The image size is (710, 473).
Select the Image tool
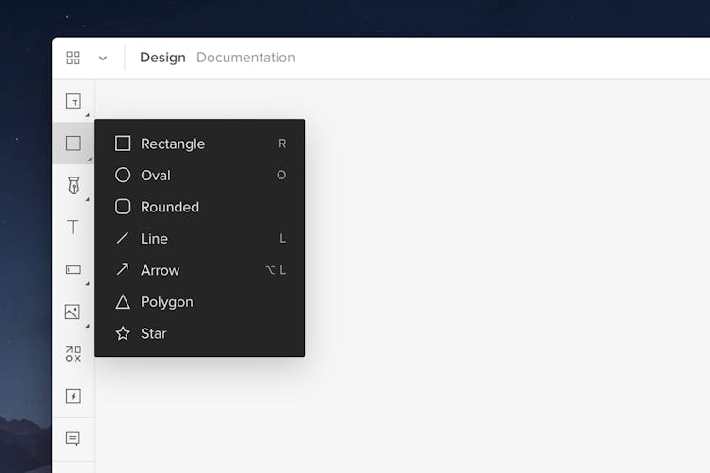(73, 312)
